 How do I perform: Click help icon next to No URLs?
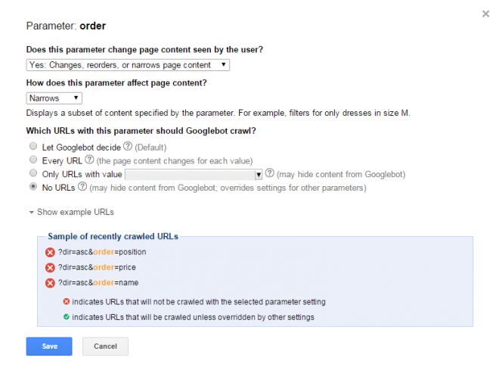[x=82, y=188]
